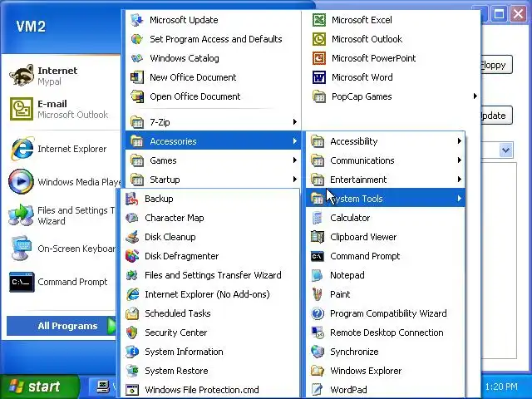Launch Microsoft Word icon
The width and height of the screenshot is (532, 399).
[318, 77]
